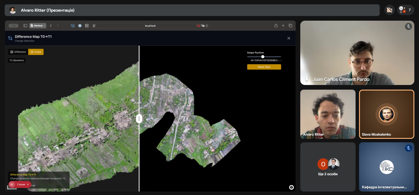Expand the 'Ще 2 особи' participants tile
Image resolution: width=419 pixels, height=195 pixels.
pyautogui.click(x=328, y=167)
